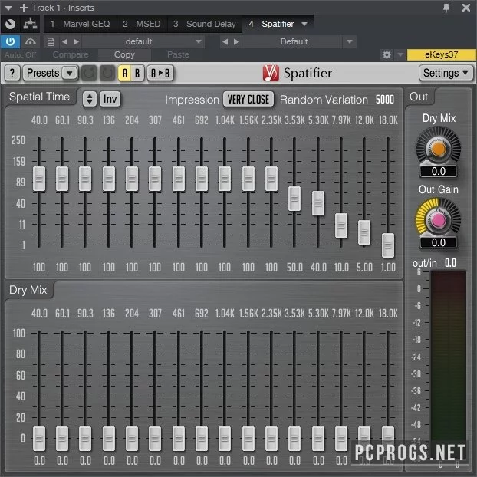Go to previous preset left of default
This screenshot has width=477, height=477.
[64, 41]
